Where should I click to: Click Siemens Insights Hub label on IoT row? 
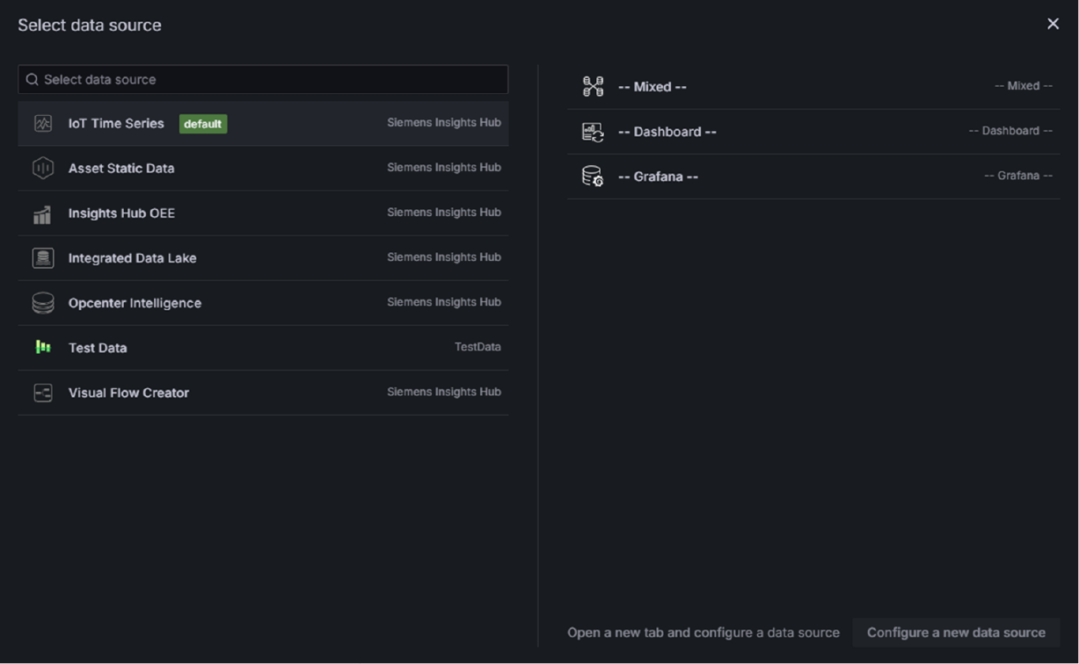pos(444,123)
